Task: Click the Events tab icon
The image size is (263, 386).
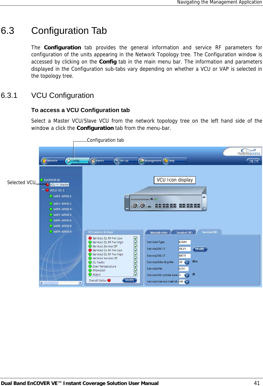Action: 93,161
